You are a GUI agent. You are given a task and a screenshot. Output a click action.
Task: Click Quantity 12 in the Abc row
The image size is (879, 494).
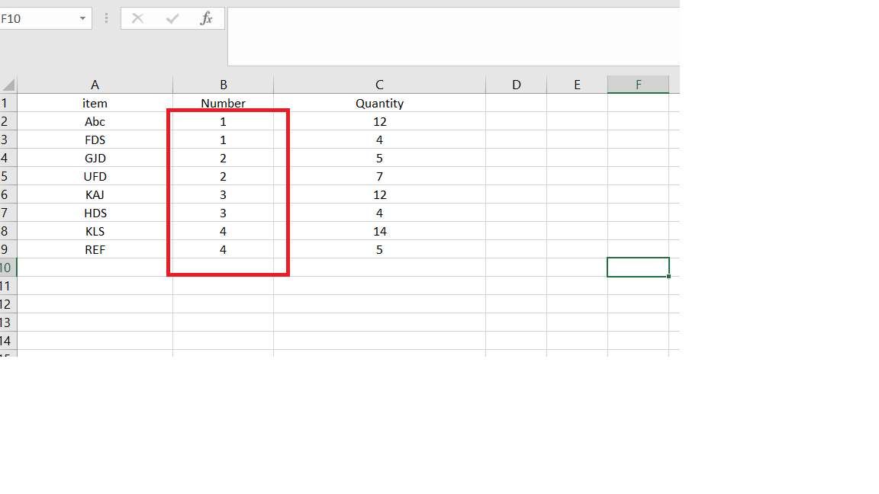click(379, 121)
